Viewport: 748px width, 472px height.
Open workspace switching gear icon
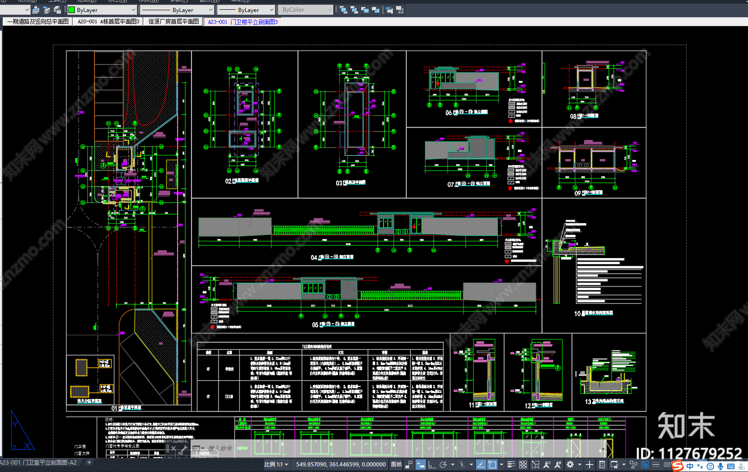tap(570, 465)
